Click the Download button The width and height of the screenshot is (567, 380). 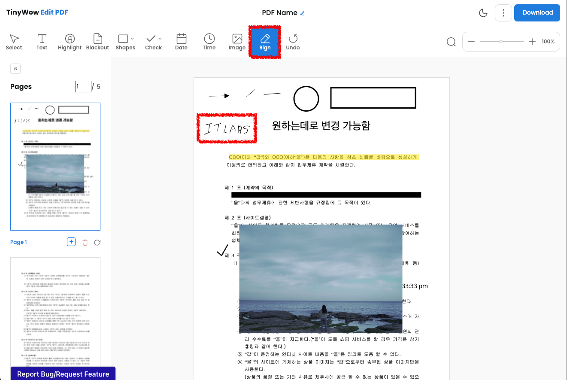[537, 13]
